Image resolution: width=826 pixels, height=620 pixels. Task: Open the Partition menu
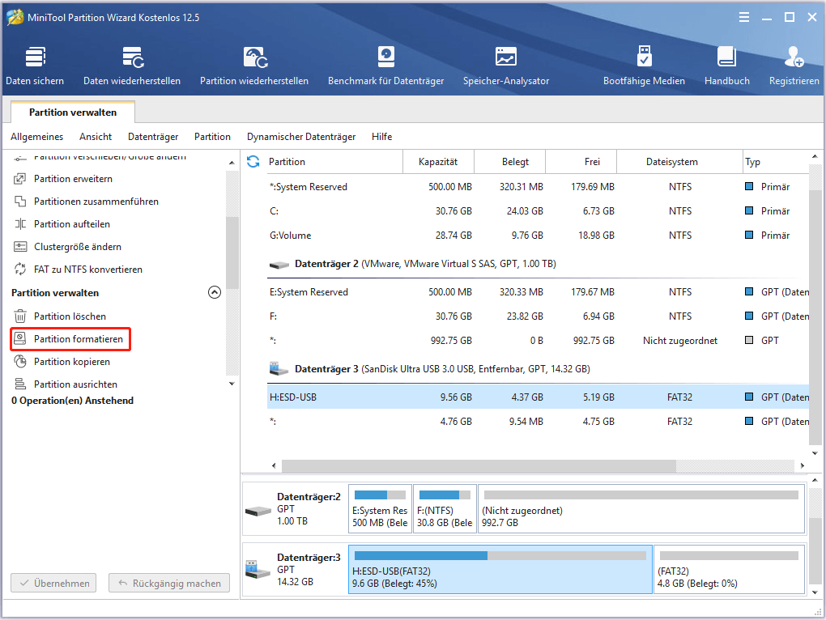click(212, 137)
